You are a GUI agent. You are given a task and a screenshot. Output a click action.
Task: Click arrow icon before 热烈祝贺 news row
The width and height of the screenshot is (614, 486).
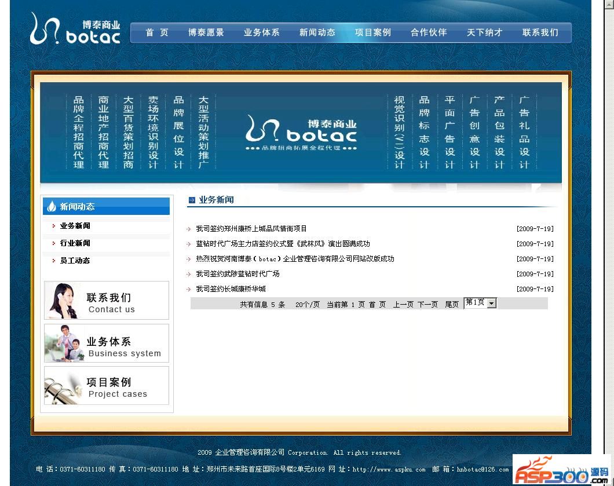pos(188,260)
